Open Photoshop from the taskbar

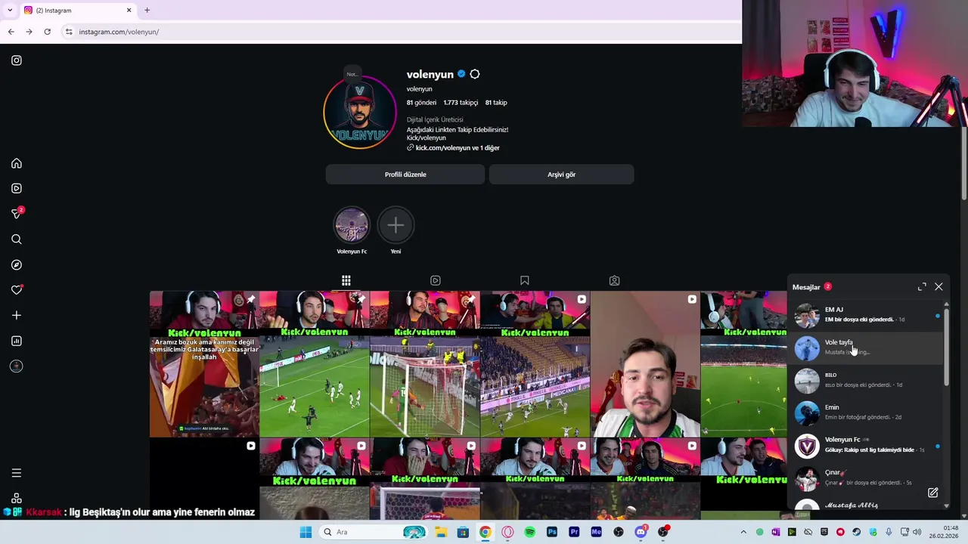click(551, 532)
